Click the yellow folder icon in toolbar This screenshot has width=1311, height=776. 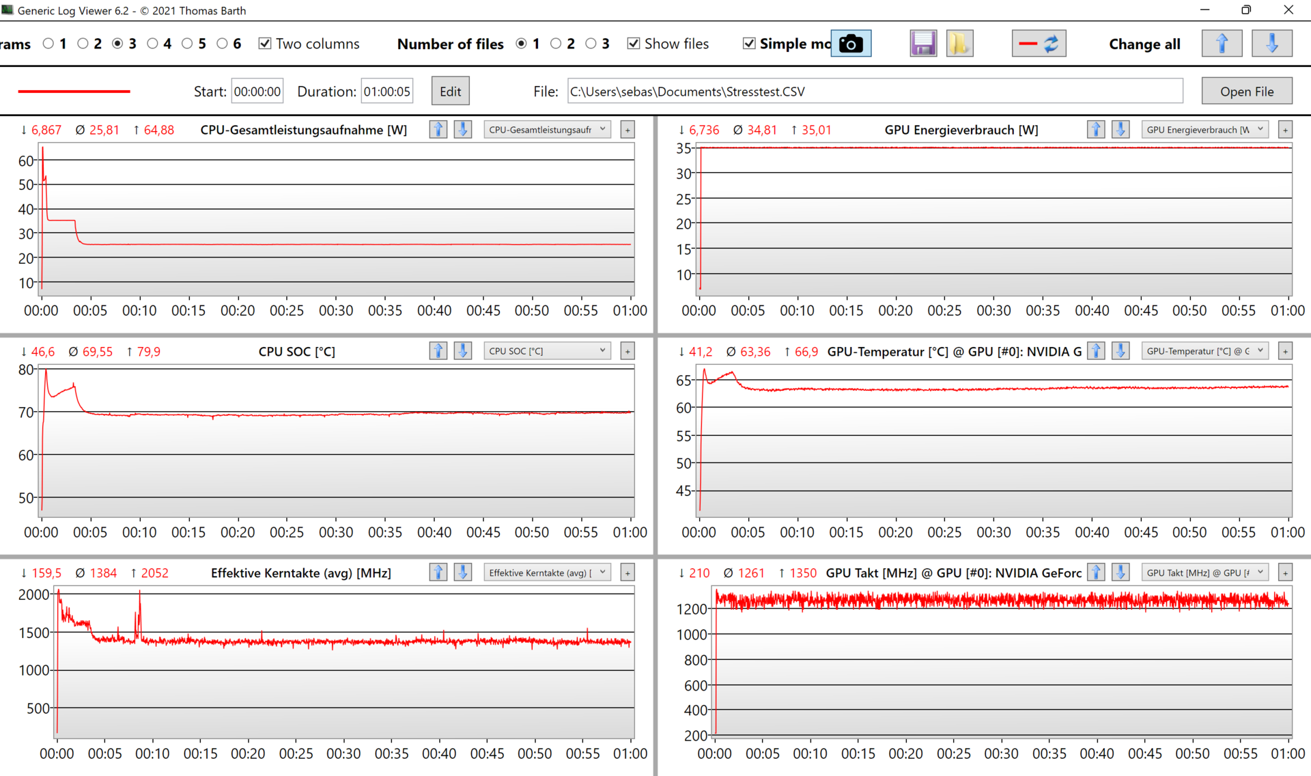[959, 44]
